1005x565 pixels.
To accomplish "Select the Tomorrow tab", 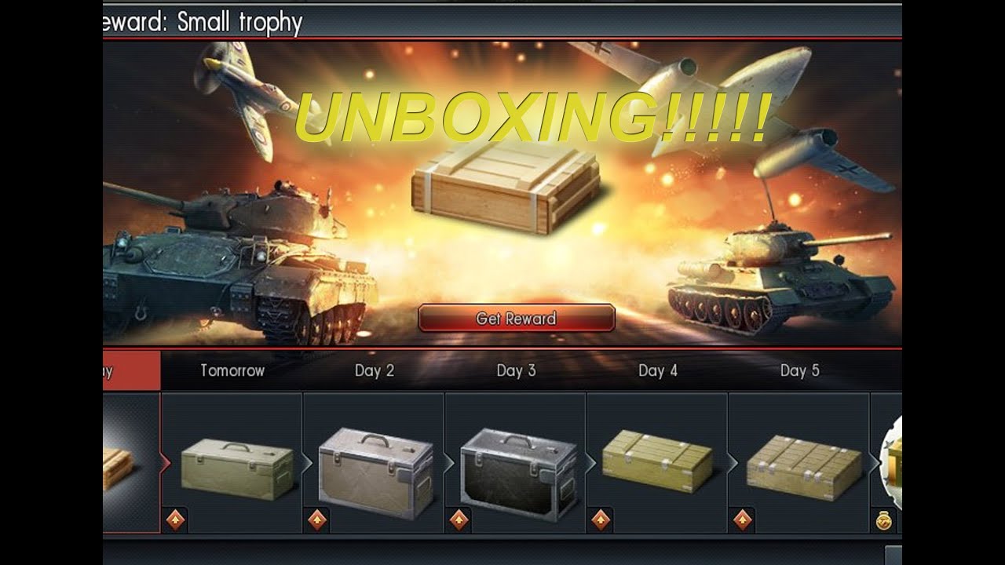I will (x=232, y=370).
